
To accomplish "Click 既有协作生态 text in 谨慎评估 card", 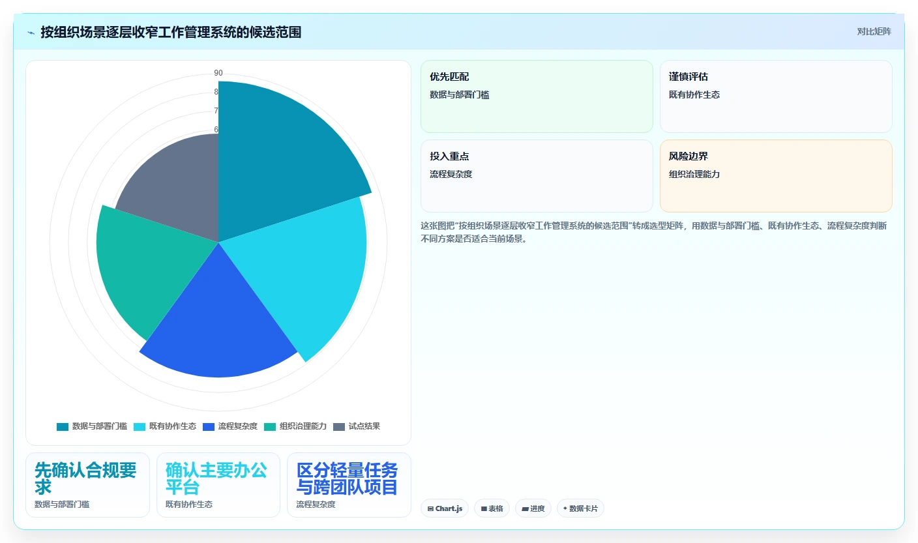I will pos(694,95).
